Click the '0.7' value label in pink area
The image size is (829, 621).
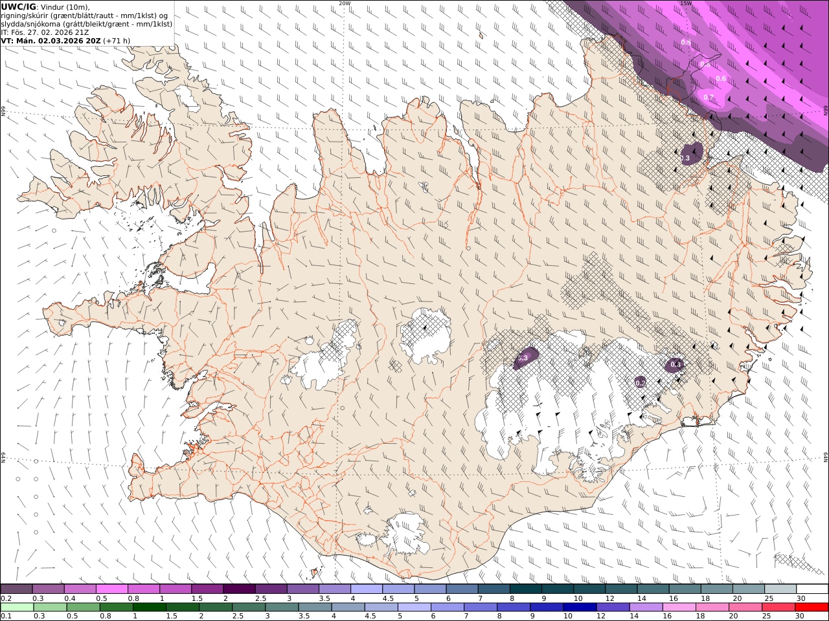pyautogui.click(x=709, y=98)
